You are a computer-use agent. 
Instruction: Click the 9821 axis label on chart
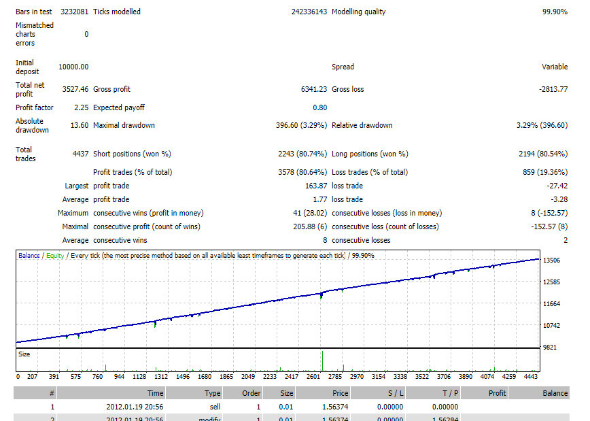[x=550, y=347]
